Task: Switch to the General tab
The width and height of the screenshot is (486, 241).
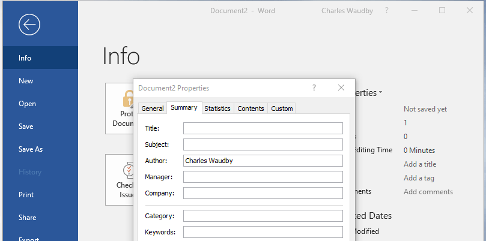Action: [152, 109]
